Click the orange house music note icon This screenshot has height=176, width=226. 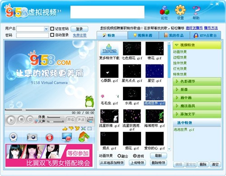pos(84,137)
